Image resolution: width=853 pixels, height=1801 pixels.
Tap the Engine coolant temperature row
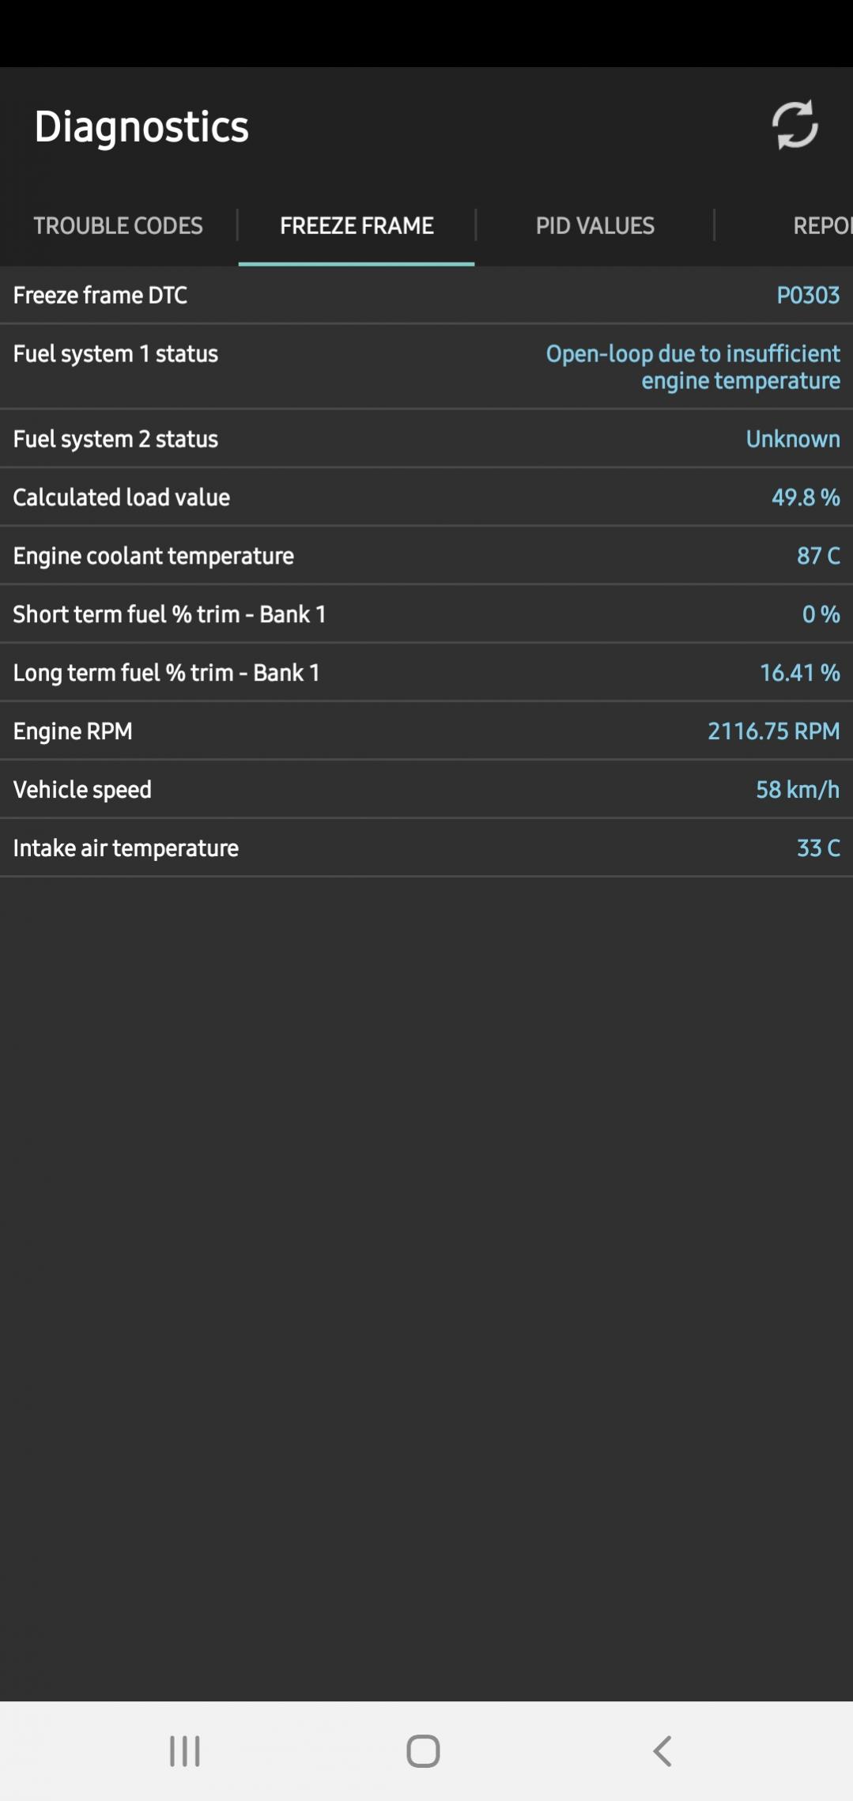point(426,556)
